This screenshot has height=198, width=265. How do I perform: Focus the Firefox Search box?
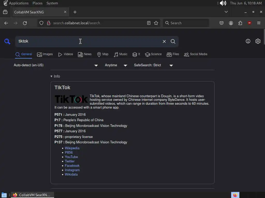(x=186, y=23)
